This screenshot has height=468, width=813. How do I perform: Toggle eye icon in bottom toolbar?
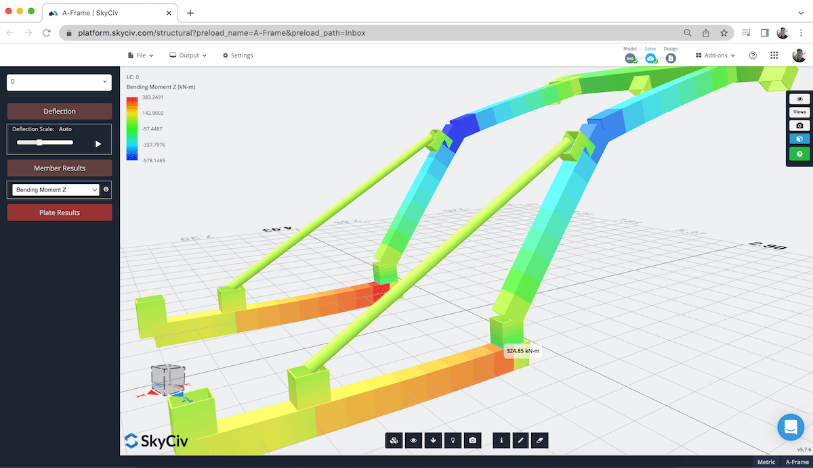click(x=413, y=440)
